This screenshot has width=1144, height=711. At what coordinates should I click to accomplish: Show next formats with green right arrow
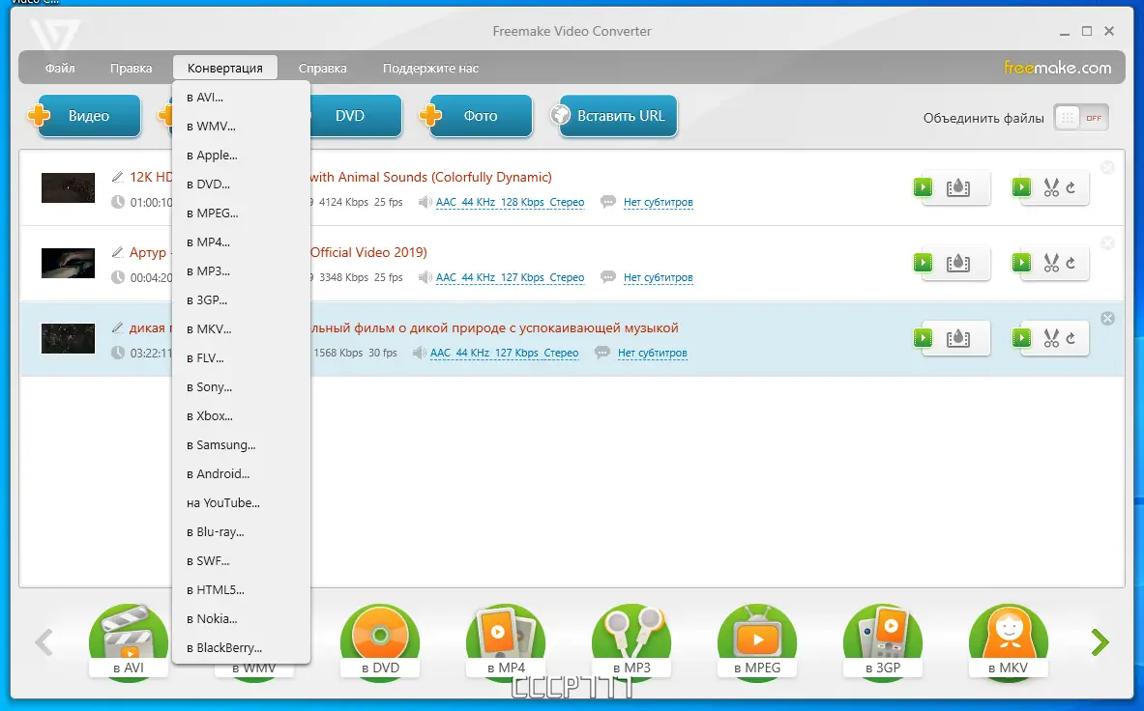pos(1100,641)
